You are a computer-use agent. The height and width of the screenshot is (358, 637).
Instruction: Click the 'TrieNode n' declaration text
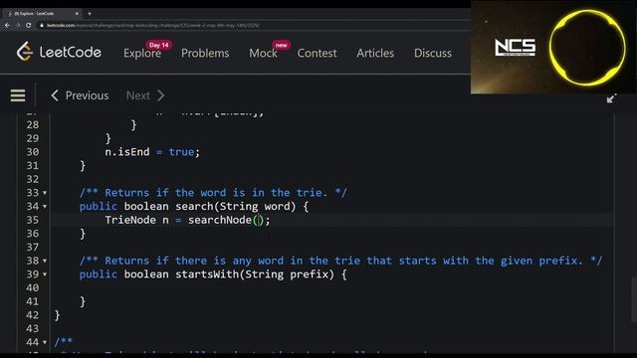pyautogui.click(x=136, y=220)
